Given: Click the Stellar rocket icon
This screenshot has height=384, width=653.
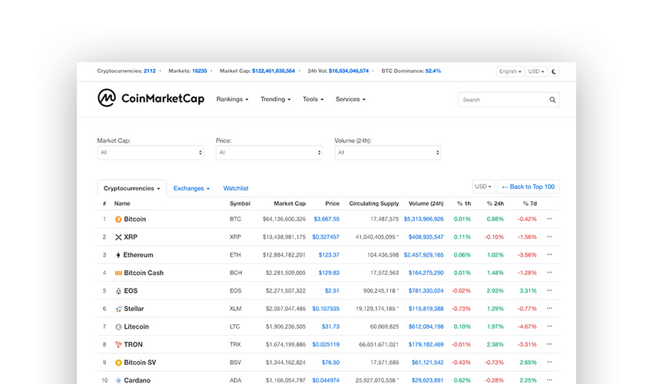Looking at the screenshot, I should pyautogui.click(x=118, y=309).
